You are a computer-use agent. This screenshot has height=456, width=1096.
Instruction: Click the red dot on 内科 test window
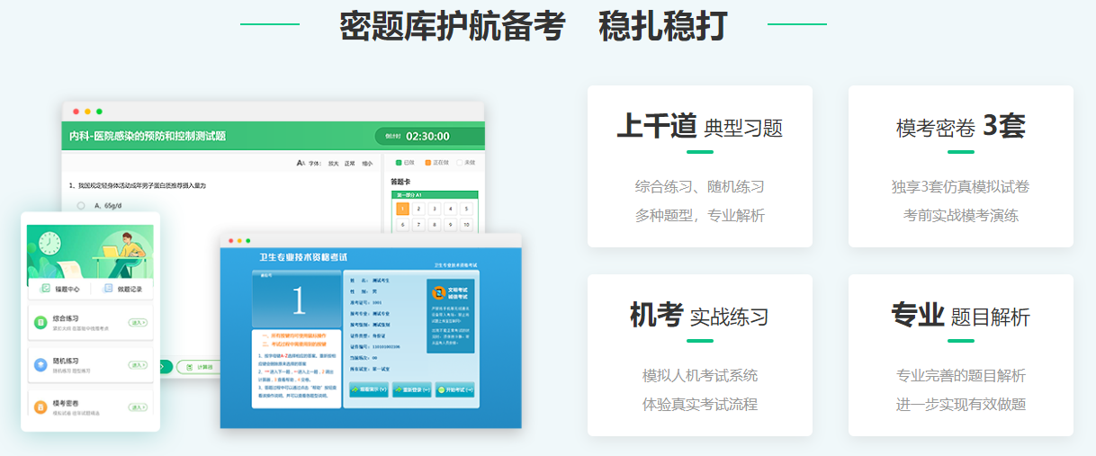[76, 112]
